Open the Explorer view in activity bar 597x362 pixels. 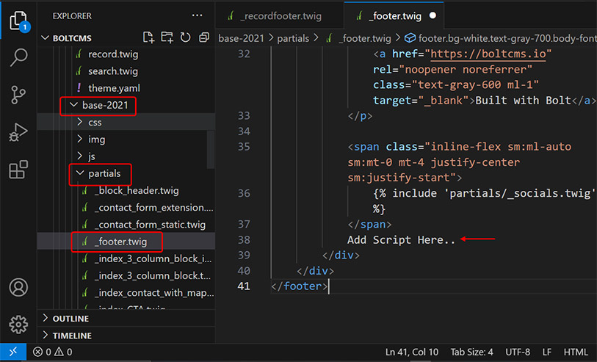[x=18, y=21]
